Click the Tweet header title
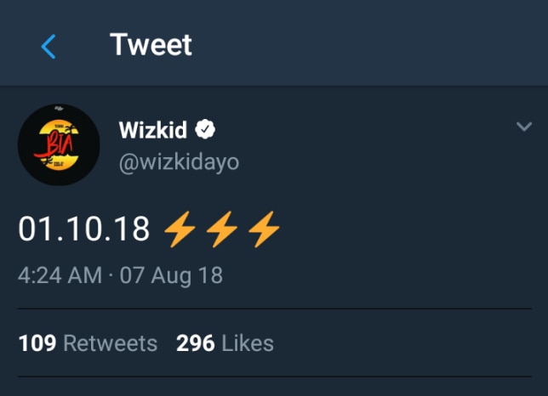The image size is (548, 396). click(x=151, y=45)
